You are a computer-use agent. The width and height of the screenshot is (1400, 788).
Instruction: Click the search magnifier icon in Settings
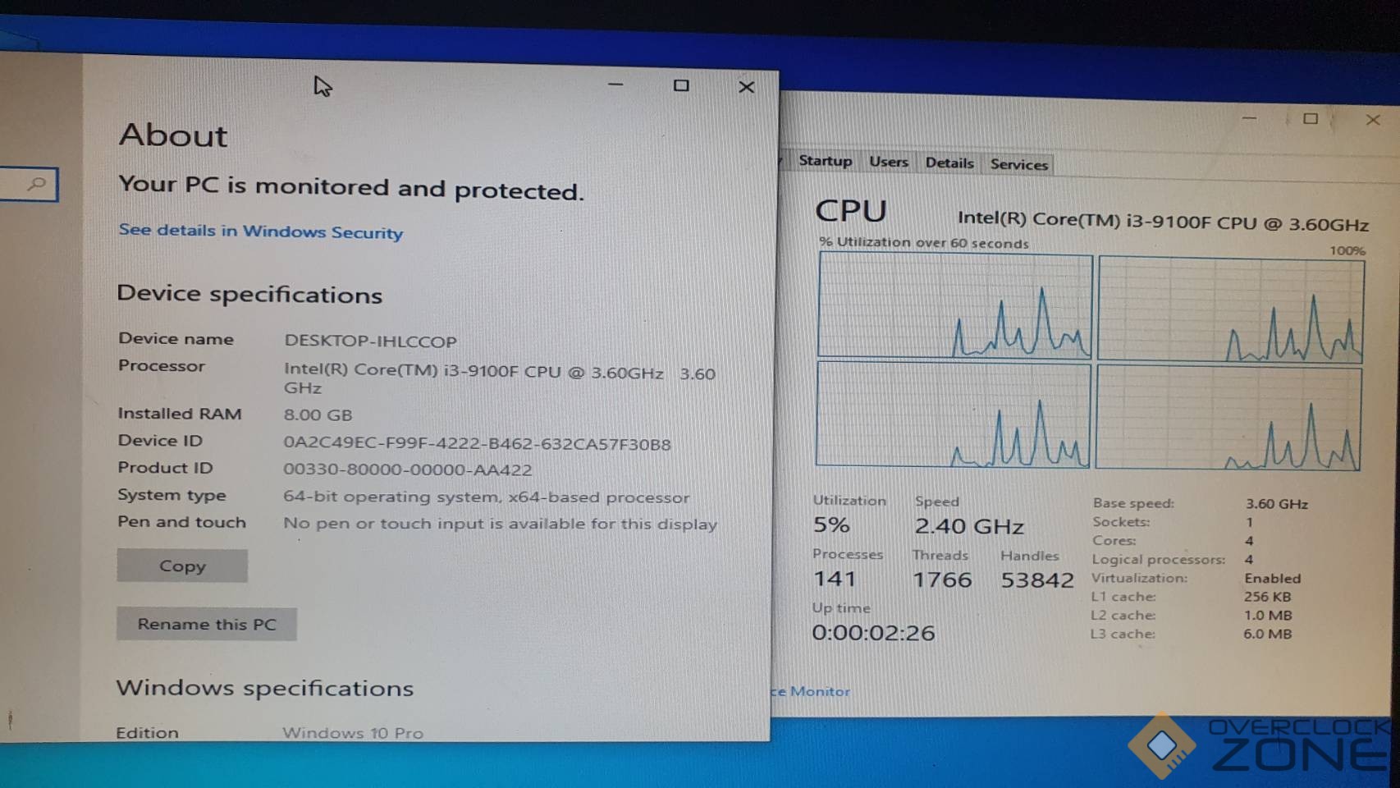pyautogui.click(x=36, y=184)
